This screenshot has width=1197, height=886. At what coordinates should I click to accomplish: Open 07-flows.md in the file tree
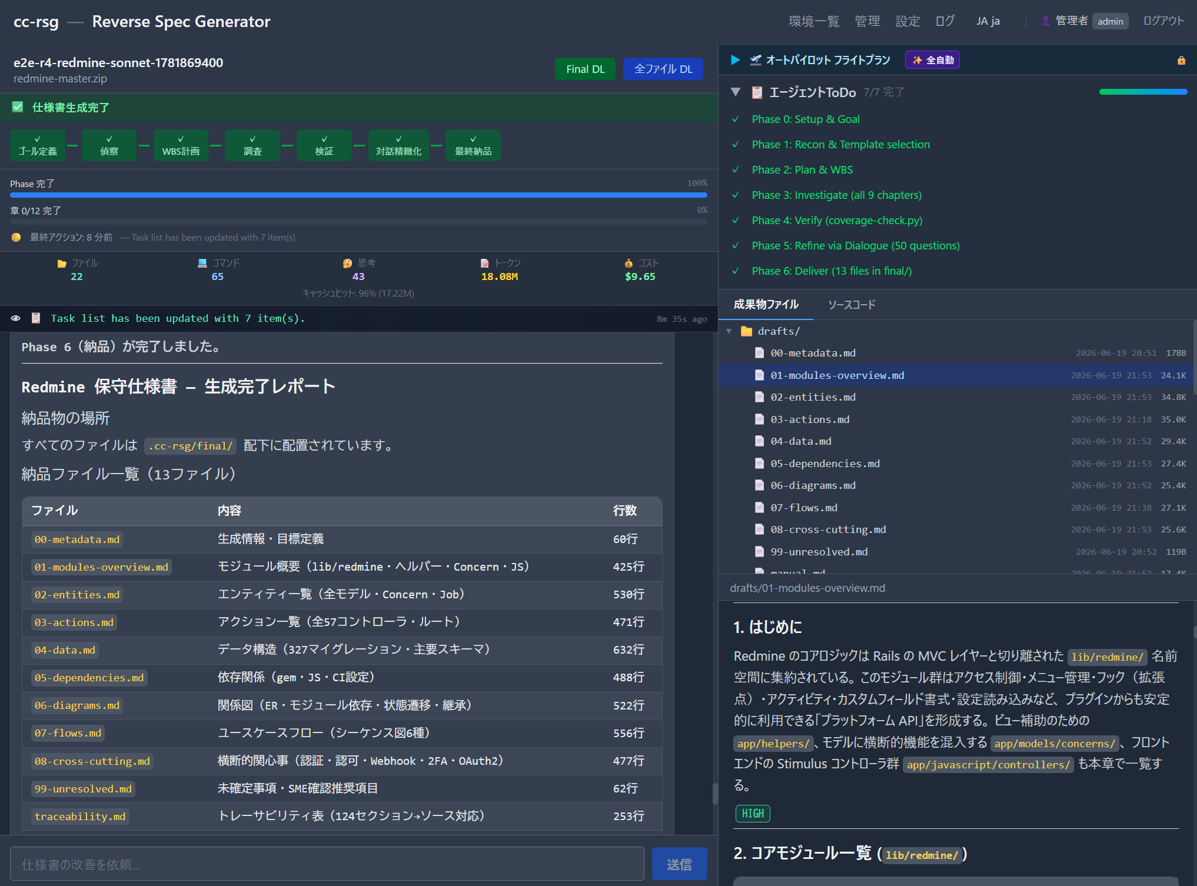point(957,508)
